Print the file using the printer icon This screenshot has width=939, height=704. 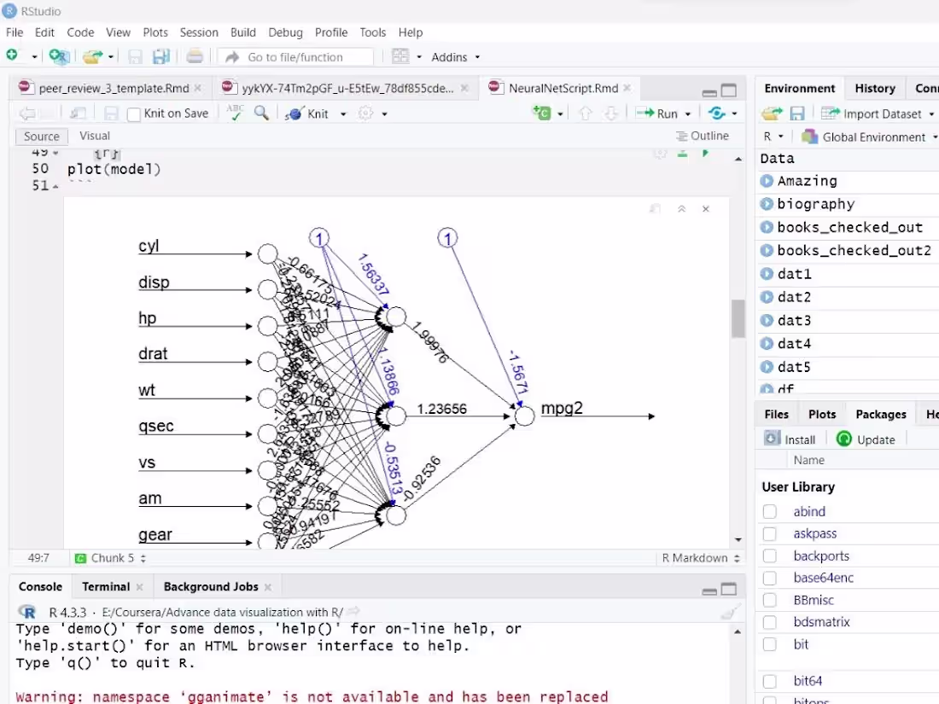(x=195, y=56)
